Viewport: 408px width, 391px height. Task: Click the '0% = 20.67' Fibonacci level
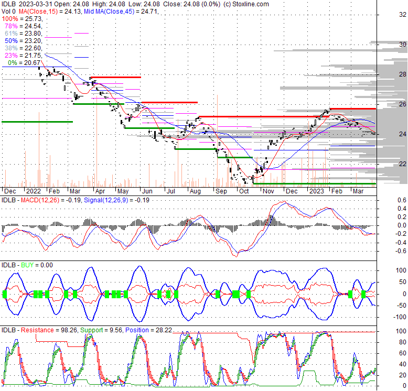(24, 63)
